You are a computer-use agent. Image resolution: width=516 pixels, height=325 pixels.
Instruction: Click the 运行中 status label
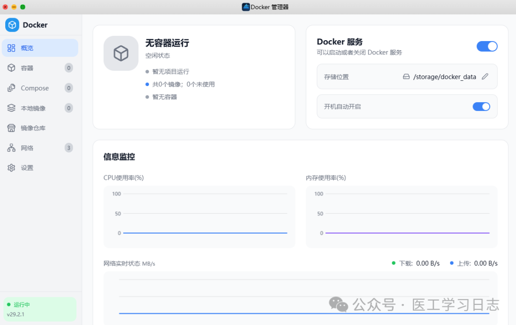pyautogui.click(x=21, y=304)
